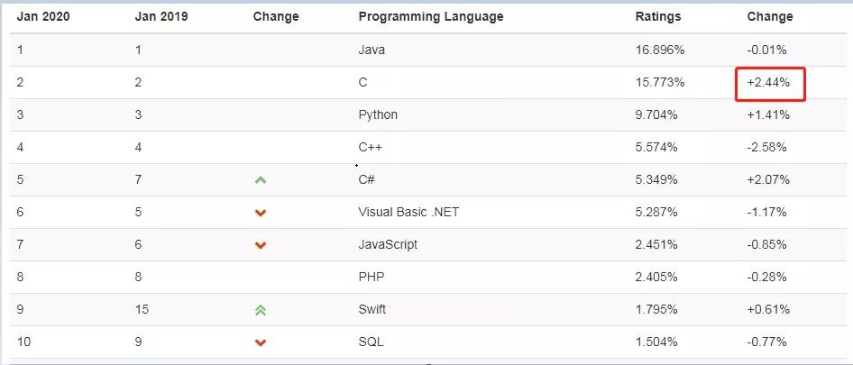Image resolution: width=853 pixels, height=365 pixels.
Task: Click the Ratings column header
Action: [658, 17]
